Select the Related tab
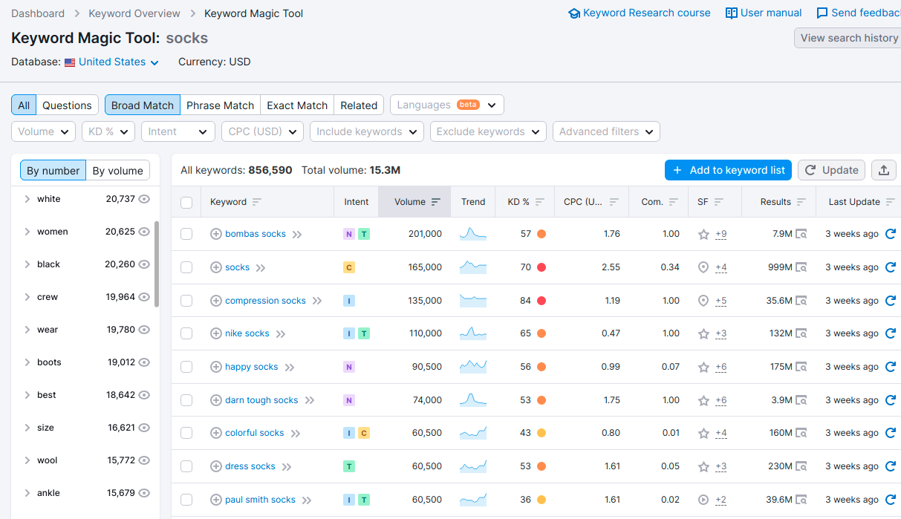Screen dimensions: 901x519 (359, 105)
